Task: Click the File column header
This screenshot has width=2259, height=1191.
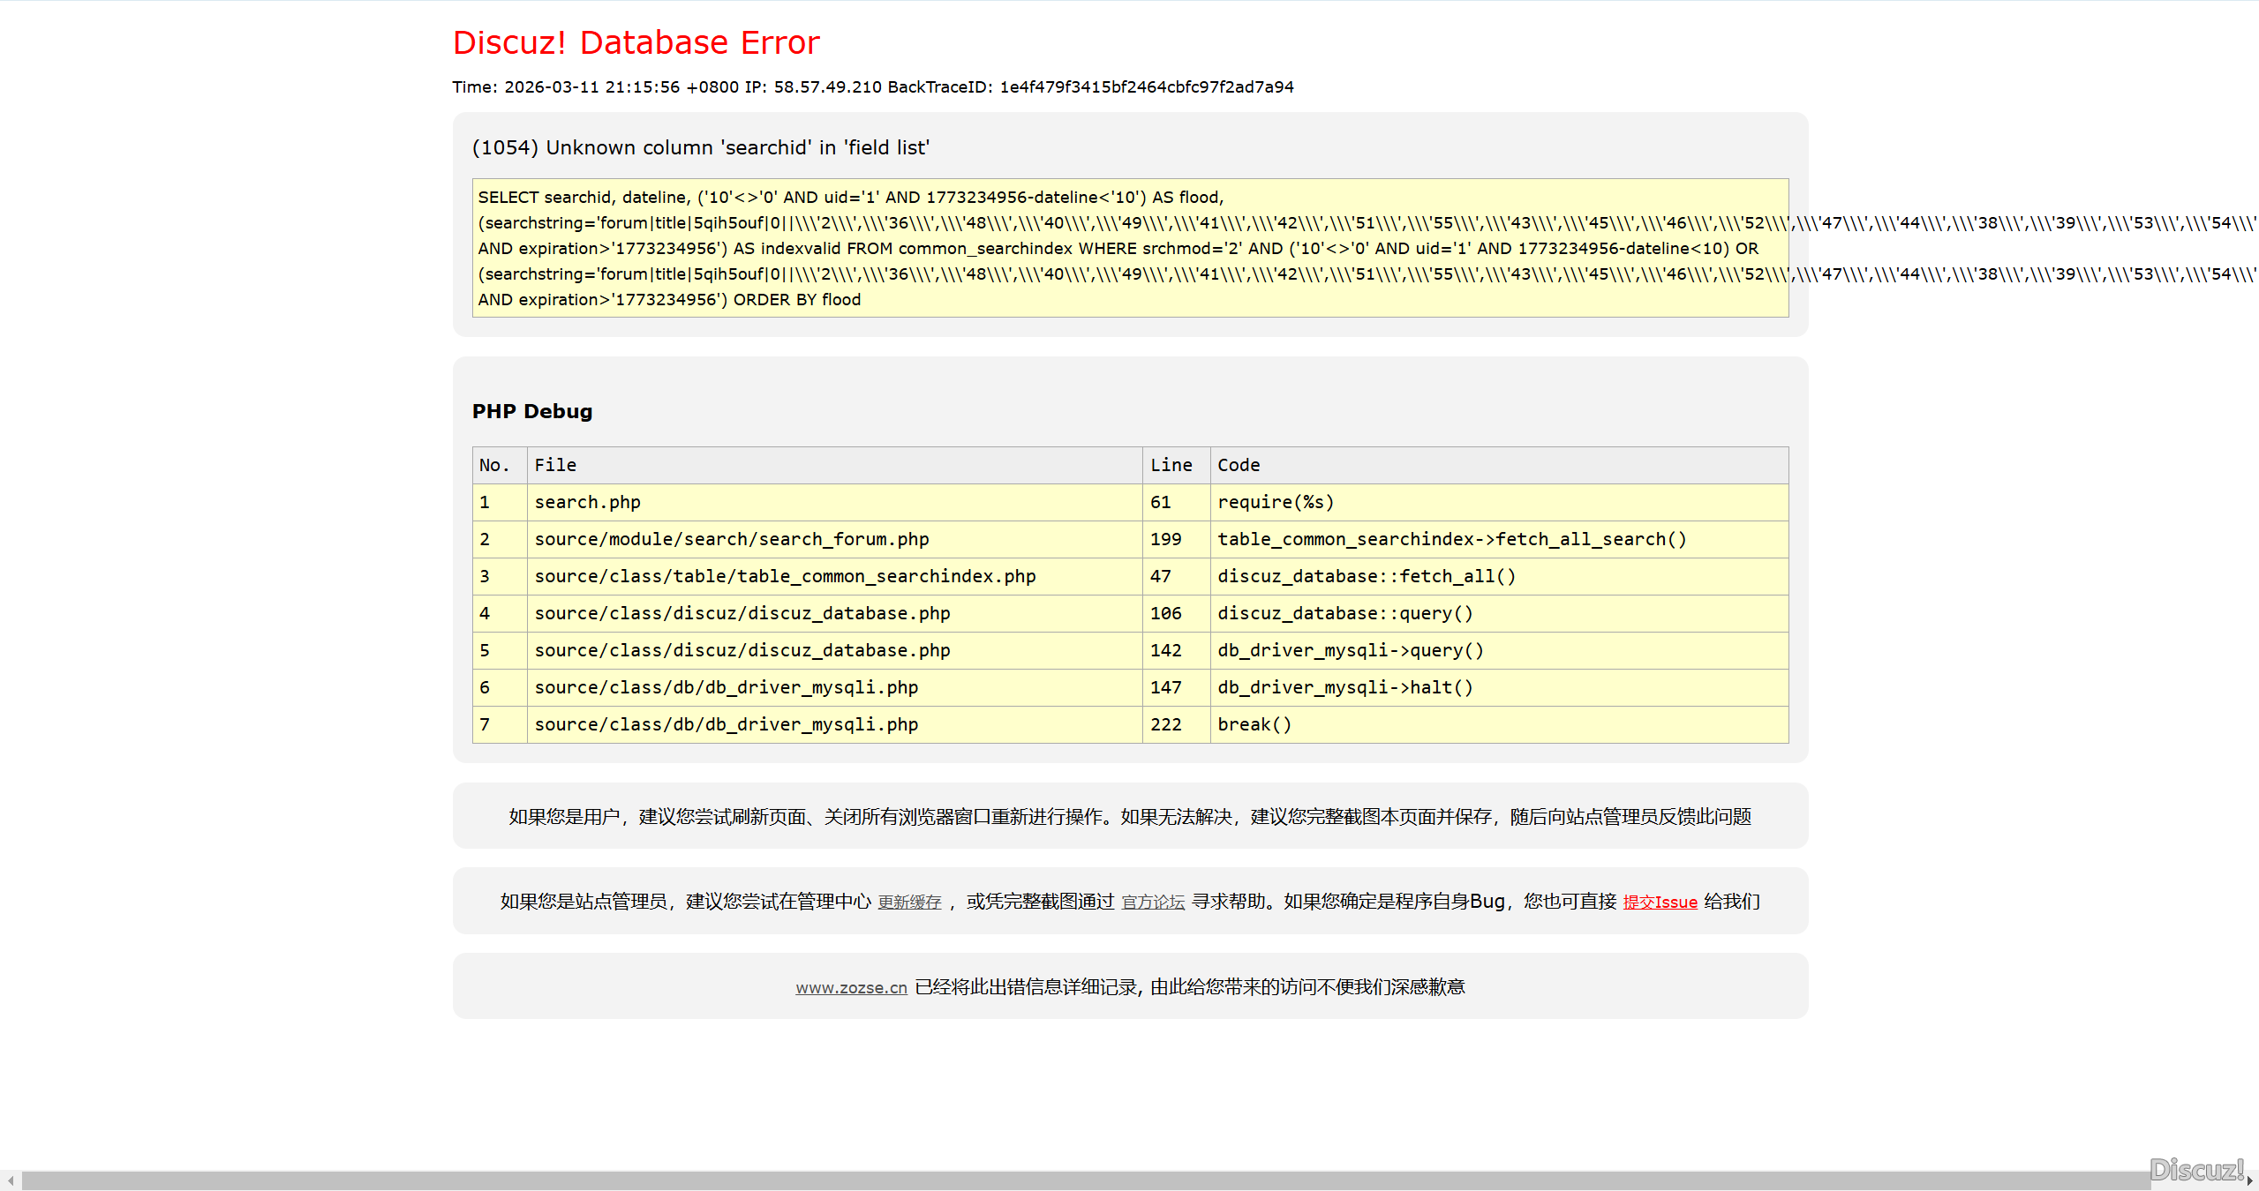Action: (555, 465)
